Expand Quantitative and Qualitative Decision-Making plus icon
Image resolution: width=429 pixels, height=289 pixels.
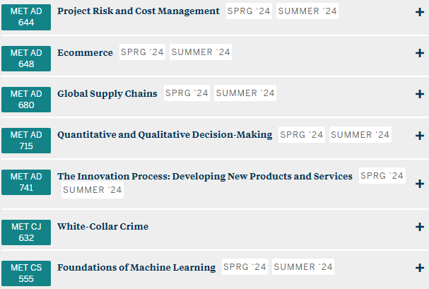(x=419, y=135)
